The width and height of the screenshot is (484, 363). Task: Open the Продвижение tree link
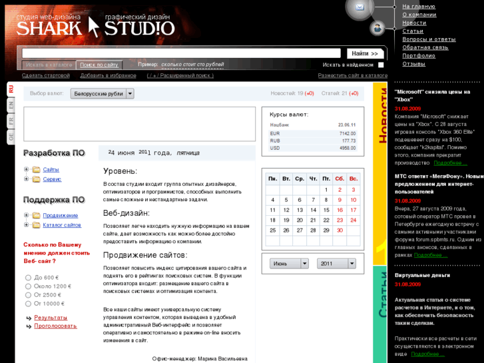pos(60,215)
